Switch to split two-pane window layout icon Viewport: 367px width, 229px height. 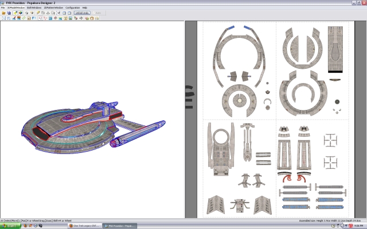64,13
